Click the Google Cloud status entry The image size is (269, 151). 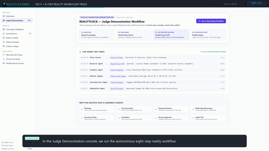pyautogui.click(x=7, y=142)
